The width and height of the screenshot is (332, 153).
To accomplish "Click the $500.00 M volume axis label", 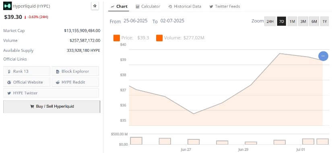I will 120,134.
